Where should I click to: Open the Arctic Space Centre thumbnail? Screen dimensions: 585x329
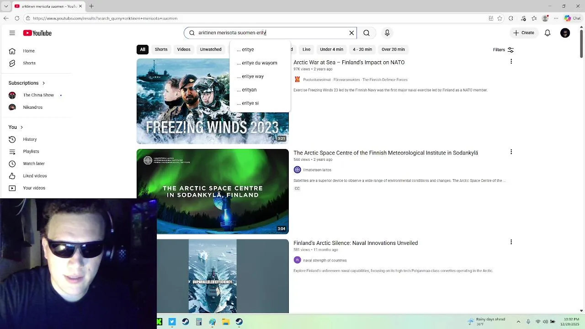click(213, 191)
